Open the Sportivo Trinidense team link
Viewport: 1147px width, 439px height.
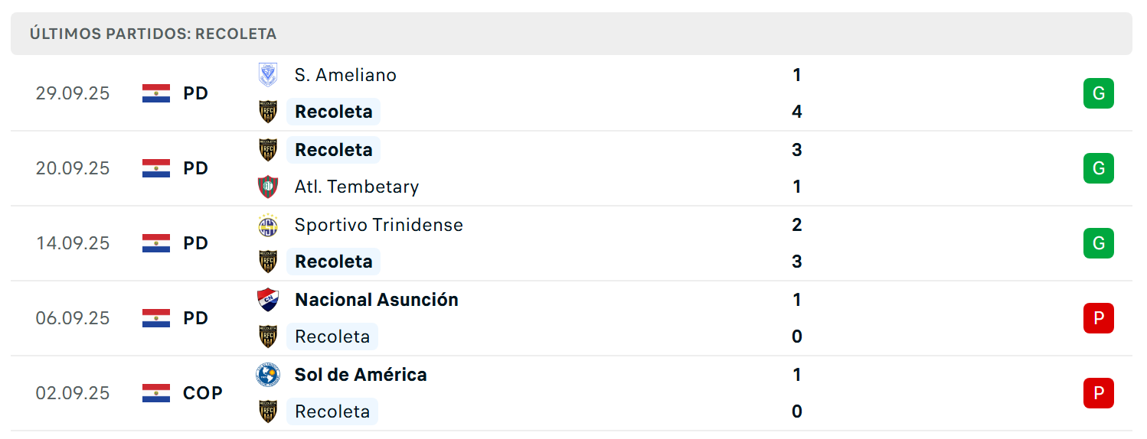click(x=379, y=225)
